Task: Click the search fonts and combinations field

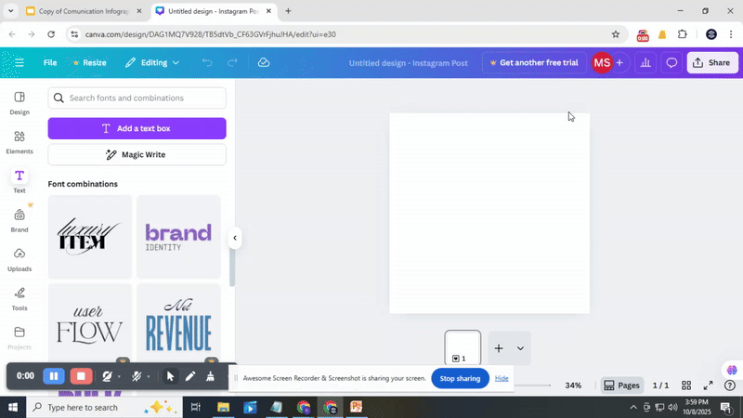Action: 144,98
